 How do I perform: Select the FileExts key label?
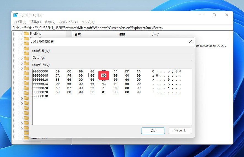(35, 34)
